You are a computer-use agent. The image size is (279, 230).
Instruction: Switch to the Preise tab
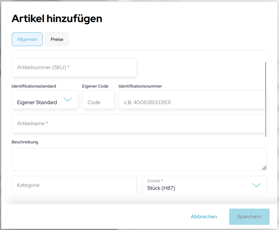tap(57, 39)
